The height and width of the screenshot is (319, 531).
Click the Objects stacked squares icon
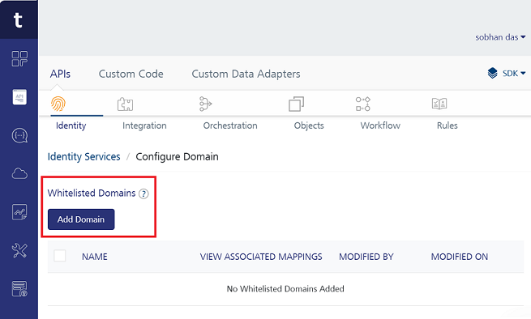296,104
